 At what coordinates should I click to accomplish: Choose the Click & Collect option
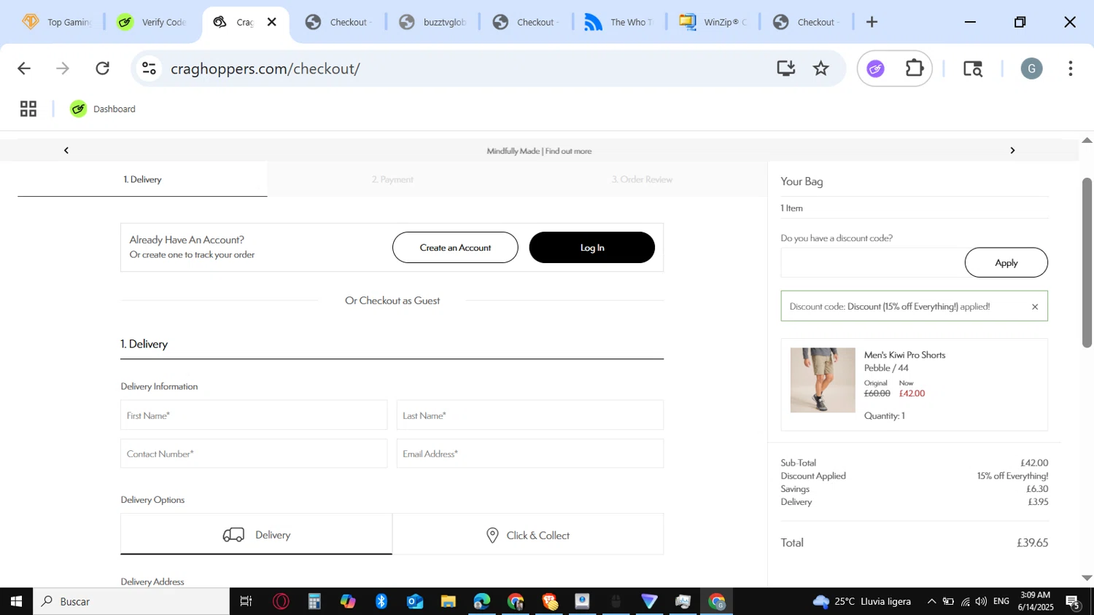pos(528,535)
